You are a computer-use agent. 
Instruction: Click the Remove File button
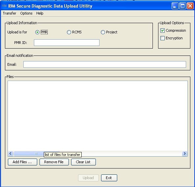click(x=54, y=162)
